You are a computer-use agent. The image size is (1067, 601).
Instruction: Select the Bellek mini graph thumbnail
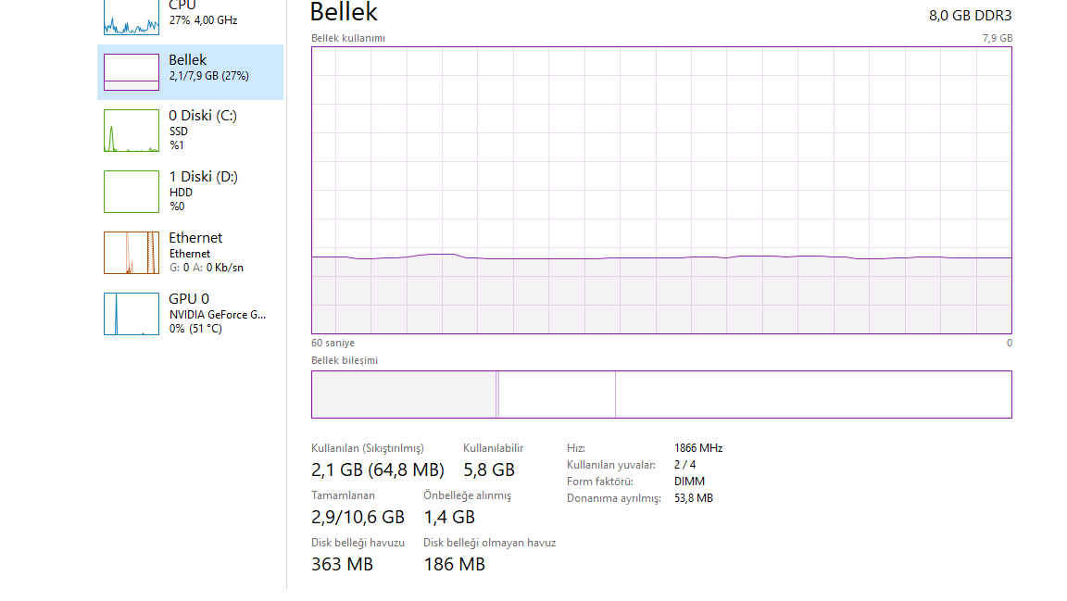click(x=132, y=72)
